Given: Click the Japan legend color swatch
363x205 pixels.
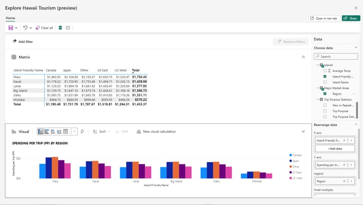Looking at the screenshot, I should coord(291,161).
